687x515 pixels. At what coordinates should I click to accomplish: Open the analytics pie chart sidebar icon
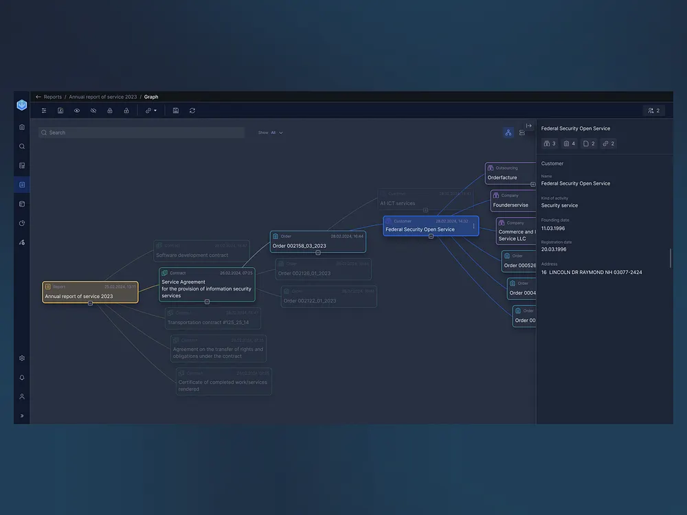[21, 222]
